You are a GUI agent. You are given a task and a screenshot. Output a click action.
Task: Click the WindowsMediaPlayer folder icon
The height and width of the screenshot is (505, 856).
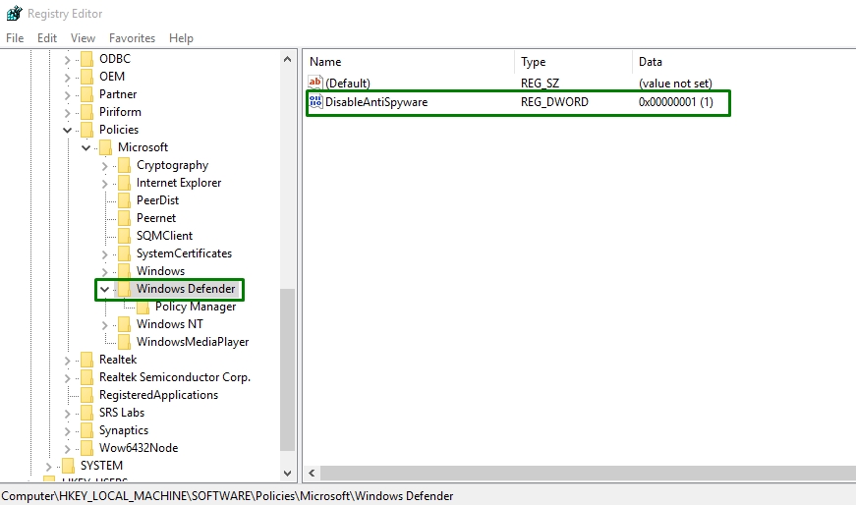click(x=125, y=342)
